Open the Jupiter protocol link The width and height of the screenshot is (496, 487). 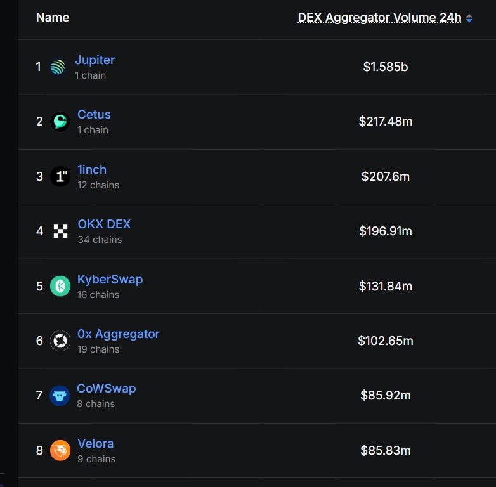95,60
